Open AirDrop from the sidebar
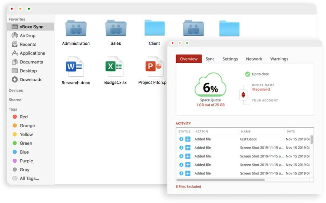 click(x=28, y=35)
